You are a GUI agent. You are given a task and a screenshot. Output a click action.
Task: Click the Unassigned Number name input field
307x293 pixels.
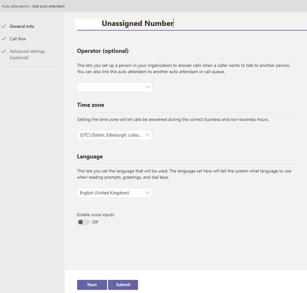(192, 23)
